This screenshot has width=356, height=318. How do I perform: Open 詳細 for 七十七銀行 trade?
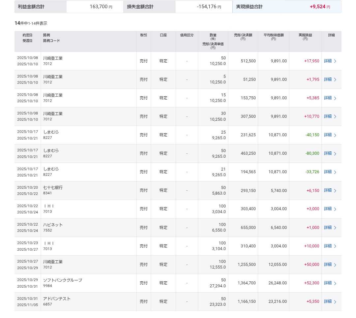pyautogui.click(x=328, y=190)
